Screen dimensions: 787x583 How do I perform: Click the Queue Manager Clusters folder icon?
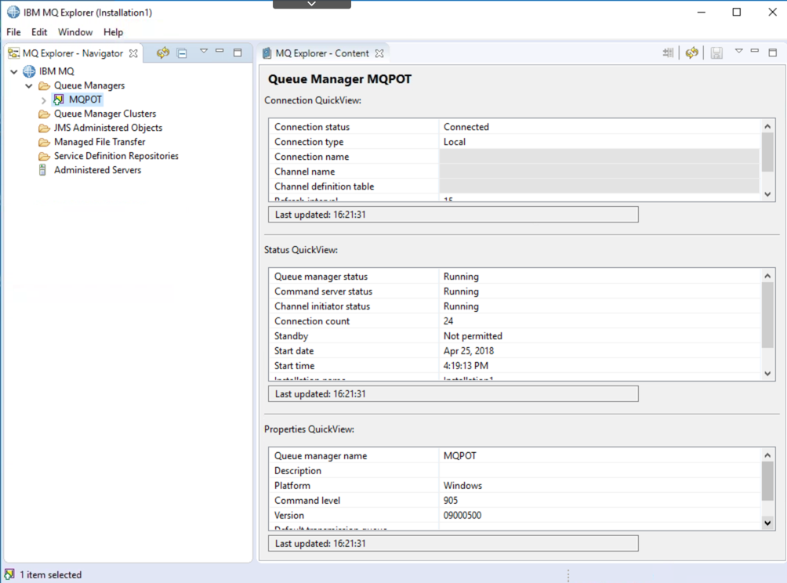coord(44,114)
